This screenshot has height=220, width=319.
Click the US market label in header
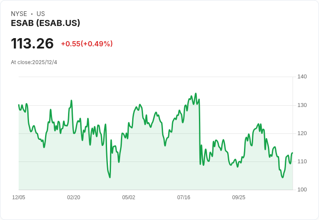point(41,14)
